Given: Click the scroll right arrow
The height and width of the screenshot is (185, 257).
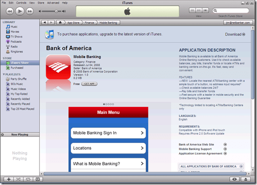Looking at the screenshot, I should (249, 174).
